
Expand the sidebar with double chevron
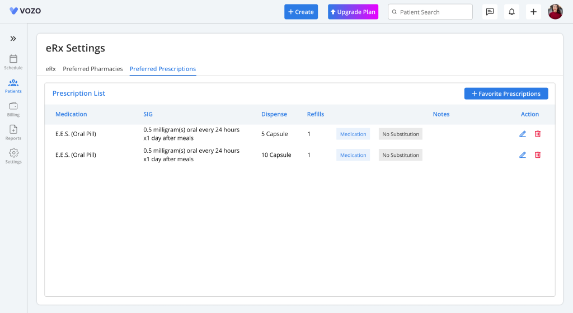pos(13,39)
